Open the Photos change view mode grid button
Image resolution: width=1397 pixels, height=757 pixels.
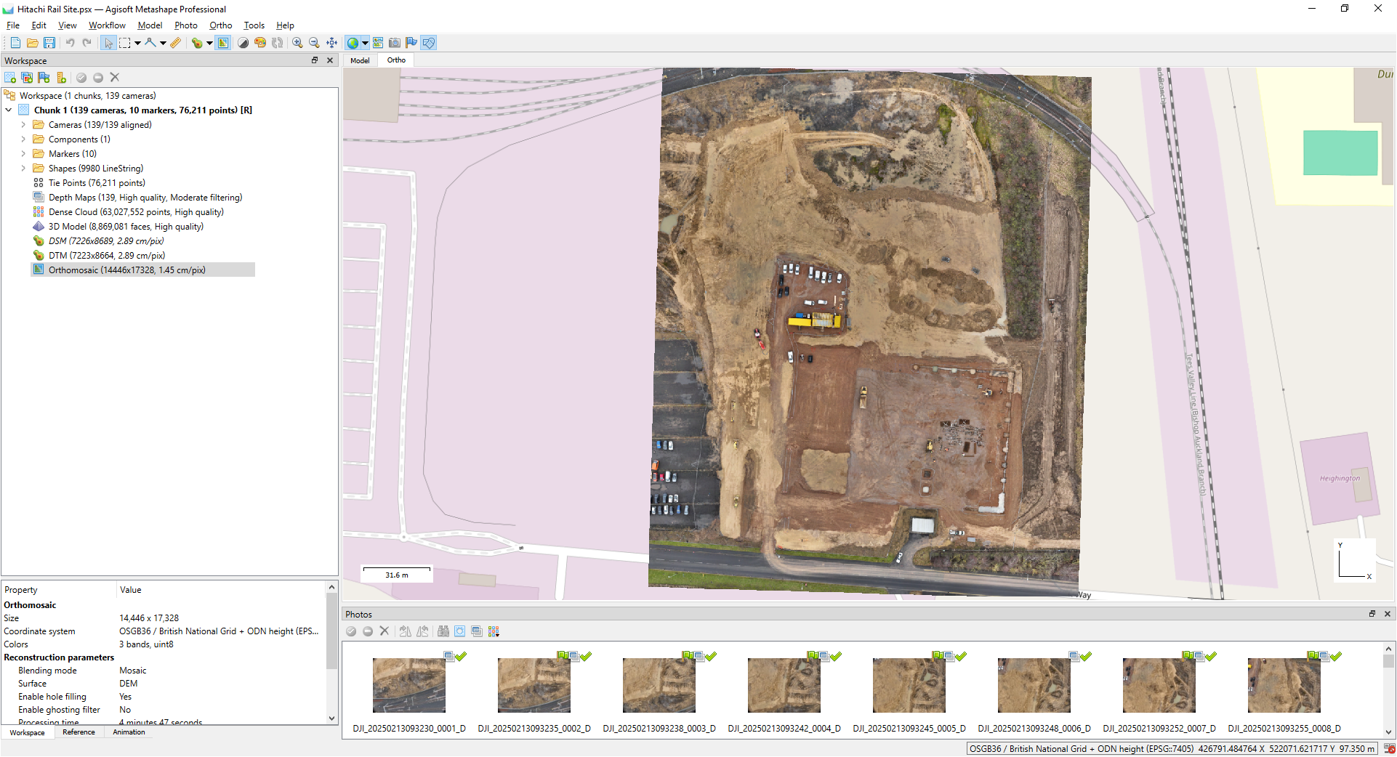pos(494,631)
